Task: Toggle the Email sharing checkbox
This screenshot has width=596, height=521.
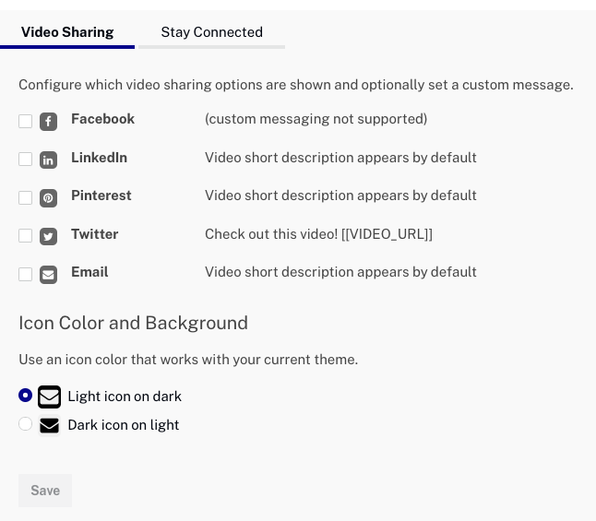Action: click(26, 274)
